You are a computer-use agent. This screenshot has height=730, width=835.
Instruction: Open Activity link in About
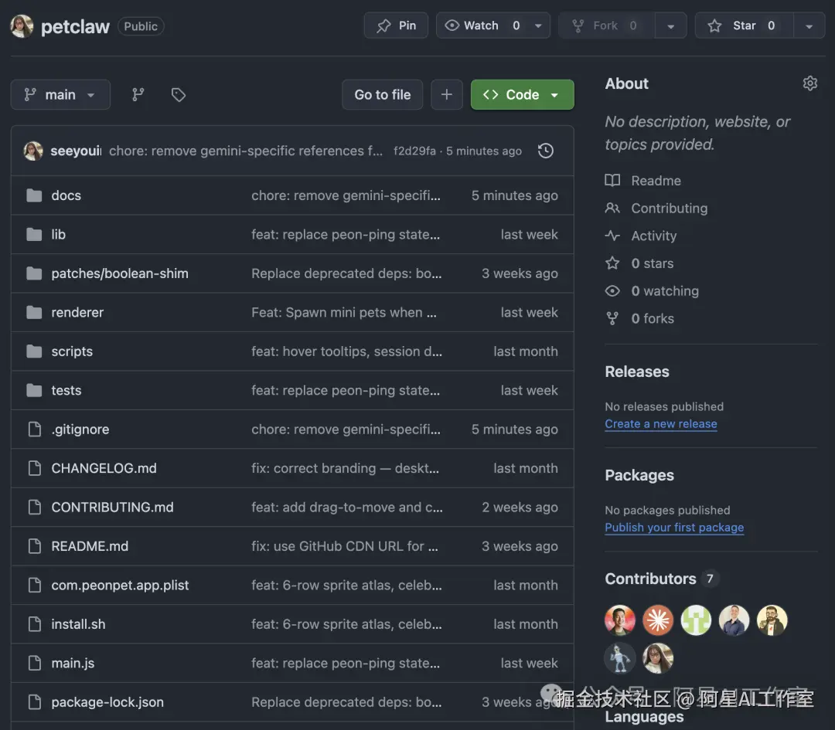point(654,236)
